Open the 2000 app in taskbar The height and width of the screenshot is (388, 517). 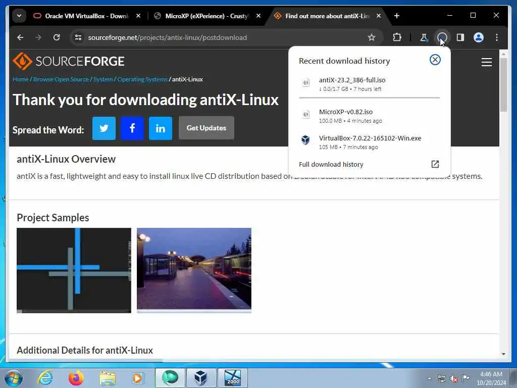232,378
